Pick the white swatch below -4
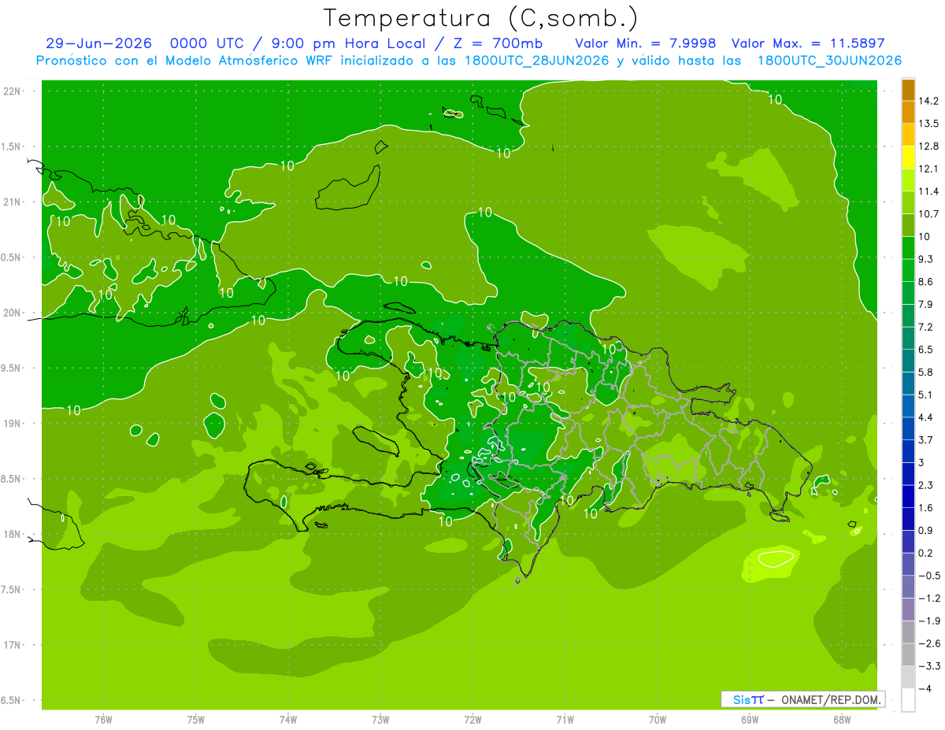The height and width of the screenshot is (730, 945). pos(908,700)
